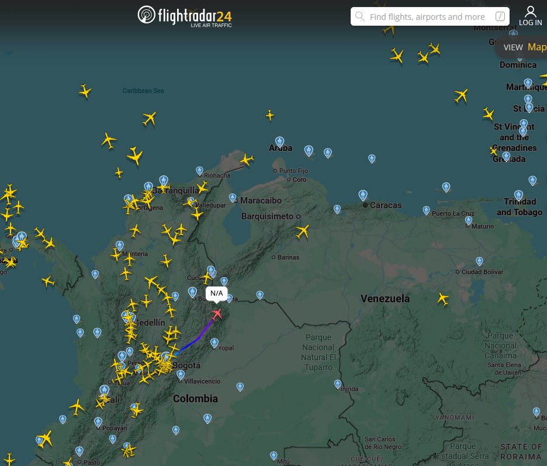Select the aircraft flying near Barquisimeto
This screenshot has width=547, height=466.
[x=303, y=232]
